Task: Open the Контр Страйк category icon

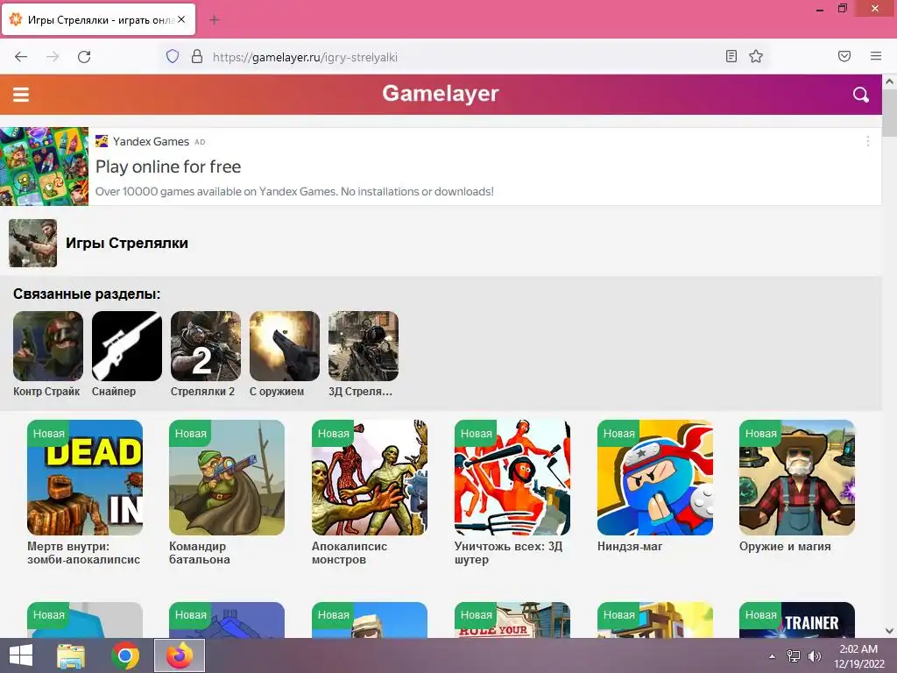Action: click(48, 346)
